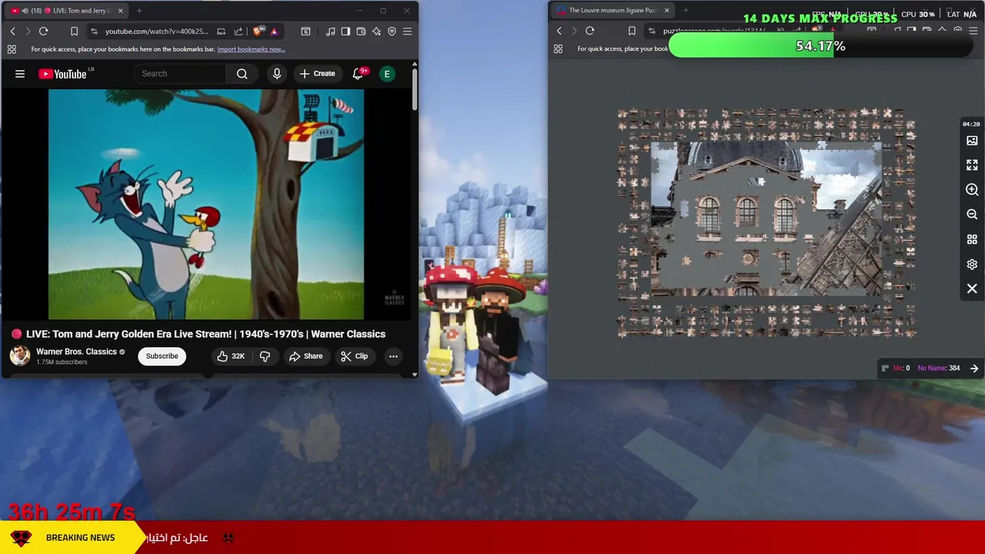Click the YouTube search input field
Screen dimensions: 985x554
pyautogui.click(x=180, y=74)
